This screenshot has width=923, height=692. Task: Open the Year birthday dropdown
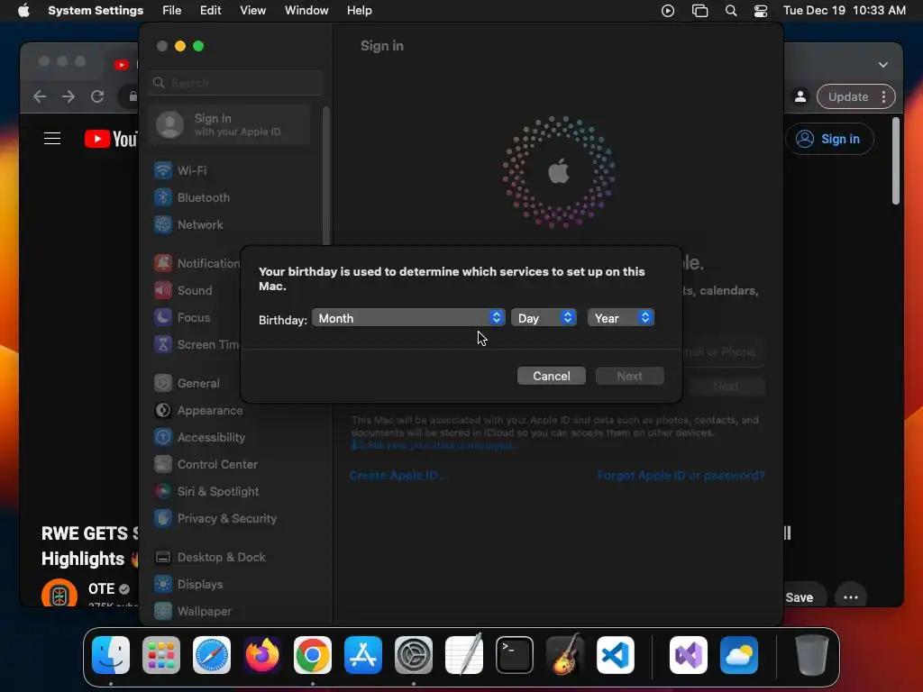[620, 318]
